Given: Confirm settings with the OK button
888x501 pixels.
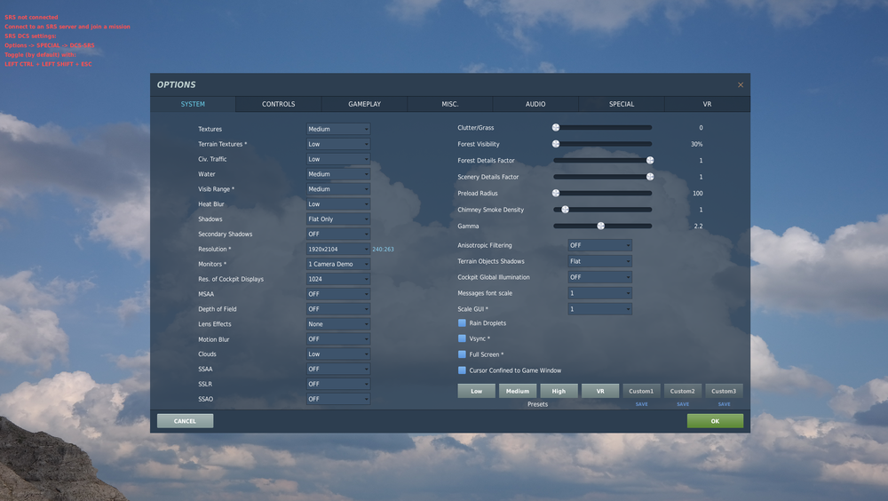Looking at the screenshot, I should click(x=715, y=421).
